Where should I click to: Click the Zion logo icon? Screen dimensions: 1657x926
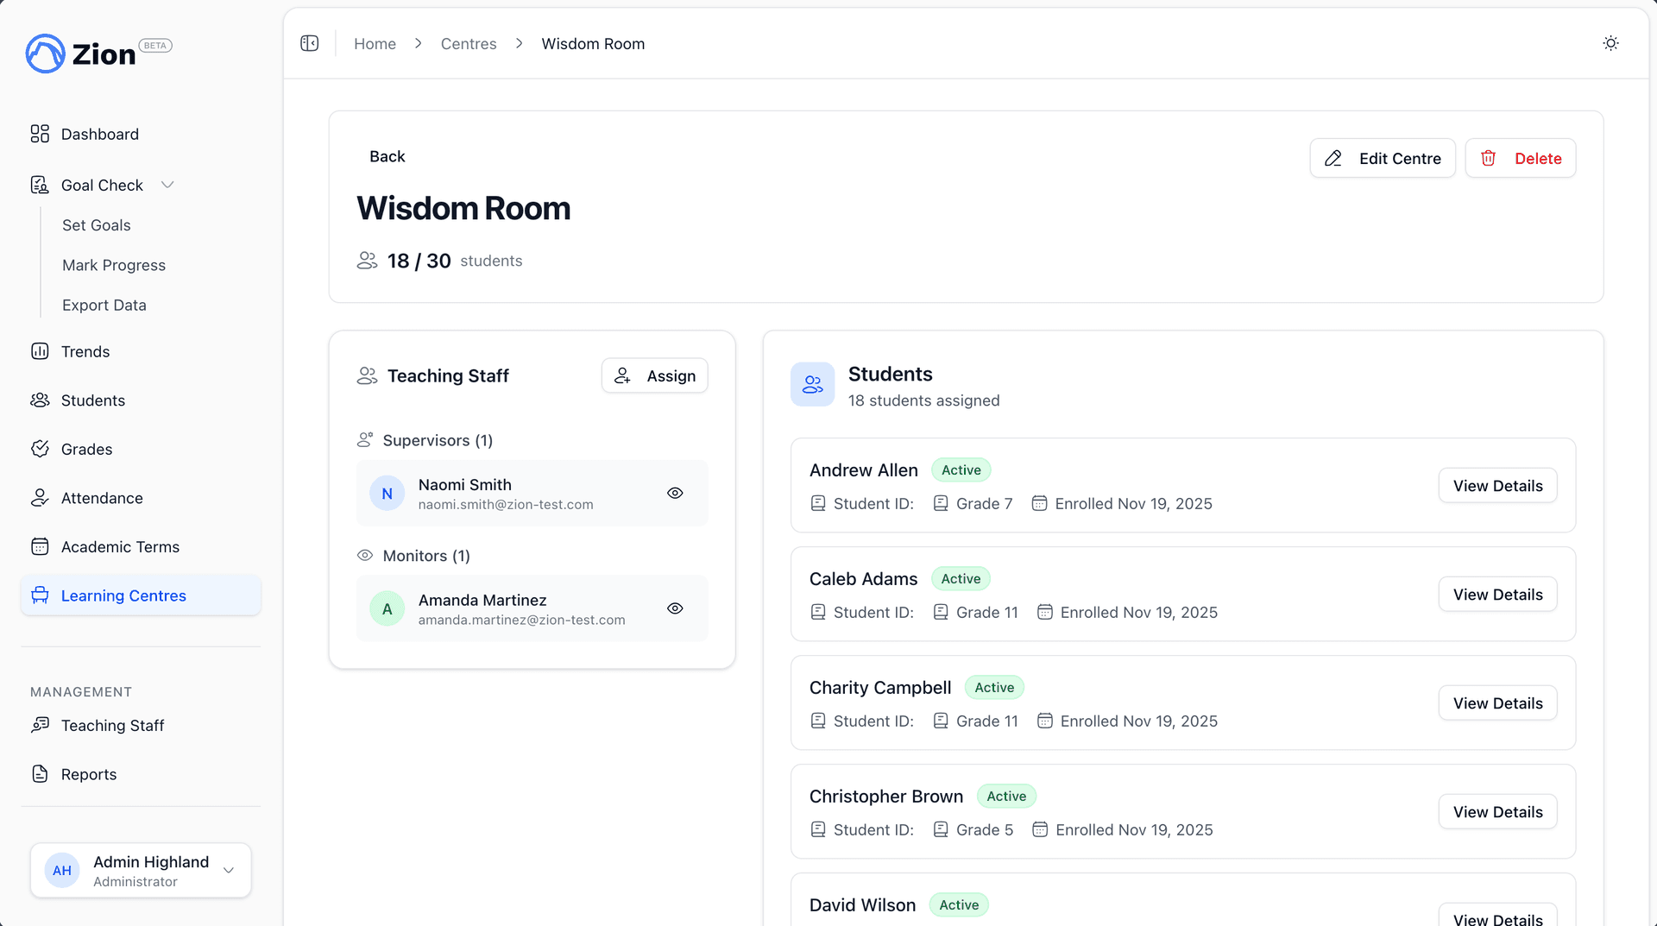click(x=45, y=54)
